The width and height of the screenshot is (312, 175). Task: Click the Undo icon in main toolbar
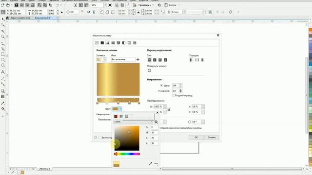(58, 5)
